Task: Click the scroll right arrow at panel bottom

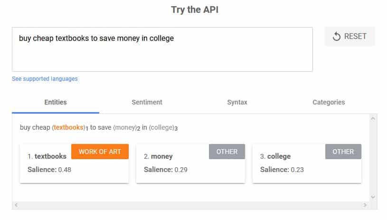Action: [x=365, y=205]
